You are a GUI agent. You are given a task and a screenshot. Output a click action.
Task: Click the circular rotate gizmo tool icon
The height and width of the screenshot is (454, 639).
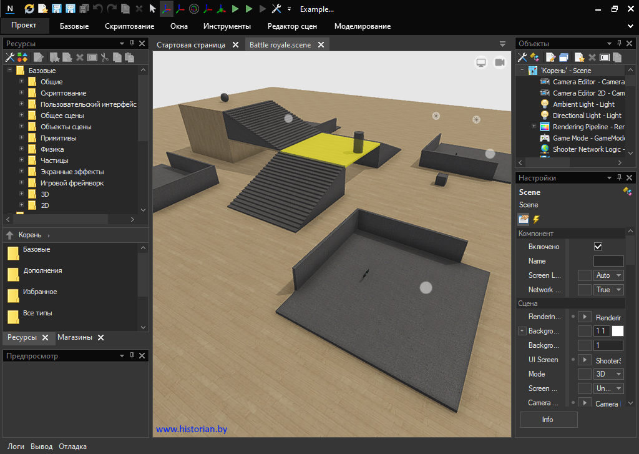pos(194,9)
